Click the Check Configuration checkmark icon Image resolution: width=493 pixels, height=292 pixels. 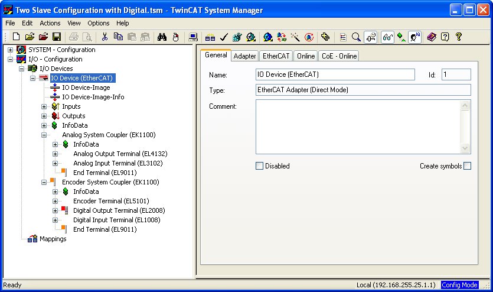(x=224, y=37)
